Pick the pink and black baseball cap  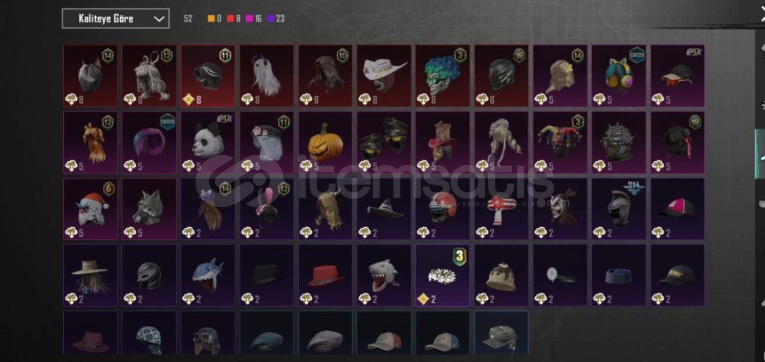(x=677, y=209)
